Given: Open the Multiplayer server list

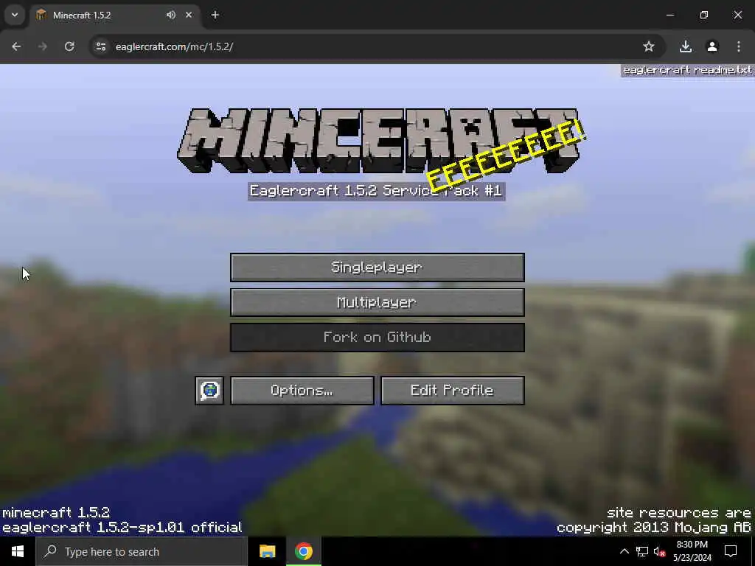Looking at the screenshot, I should click(377, 302).
